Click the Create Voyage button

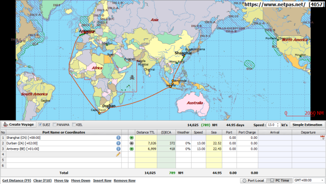click(x=19, y=125)
